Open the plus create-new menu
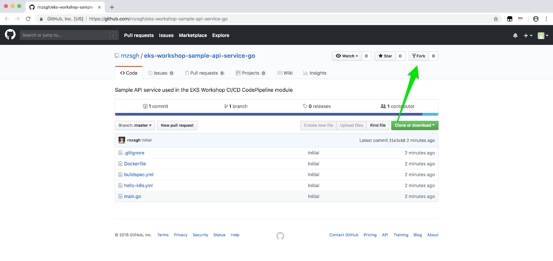This screenshot has height=261, width=553. 528,35
